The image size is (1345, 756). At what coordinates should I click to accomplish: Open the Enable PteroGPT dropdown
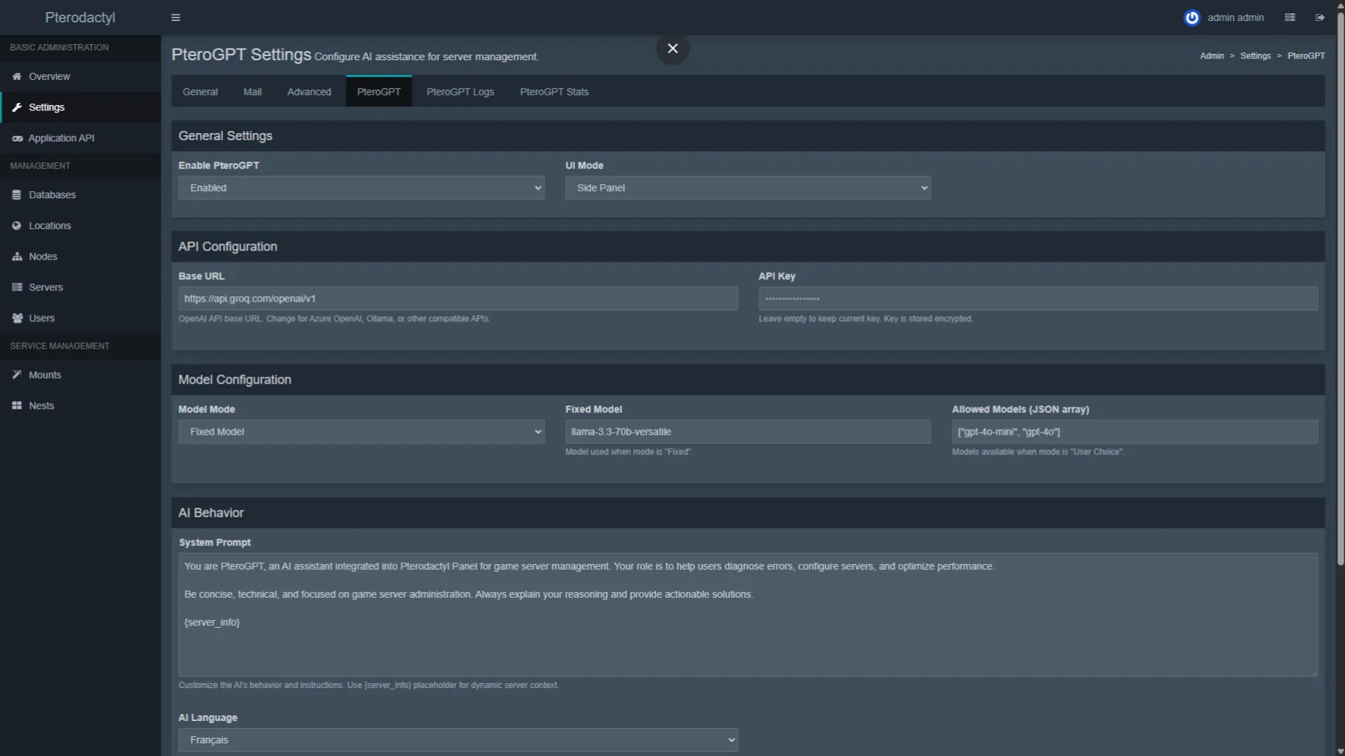point(361,188)
